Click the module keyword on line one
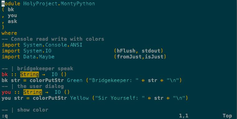The image size is (237, 119). 11,4
